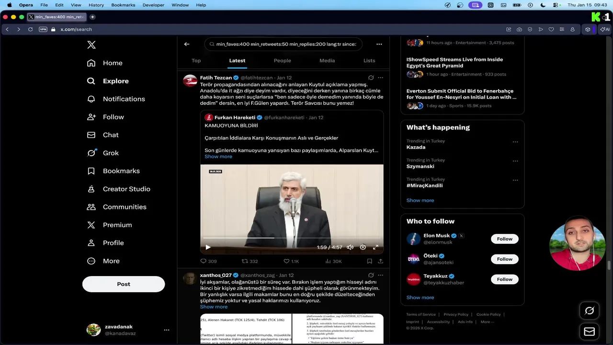Open more menu on Fatih Tezcan post
The width and height of the screenshot is (613, 345).
pyautogui.click(x=380, y=78)
